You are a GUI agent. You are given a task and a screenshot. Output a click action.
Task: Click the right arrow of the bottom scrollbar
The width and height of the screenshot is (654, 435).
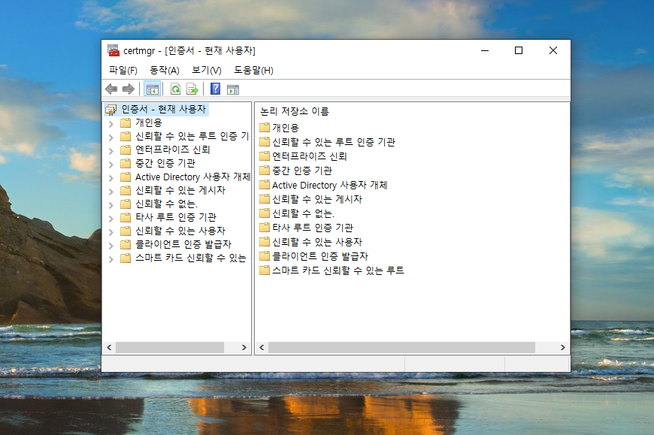(x=563, y=347)
